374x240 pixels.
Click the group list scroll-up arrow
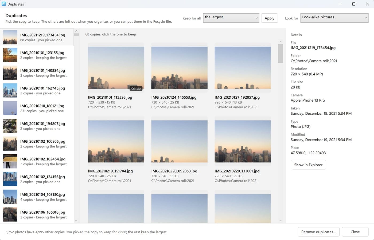[x=76, y=31]
